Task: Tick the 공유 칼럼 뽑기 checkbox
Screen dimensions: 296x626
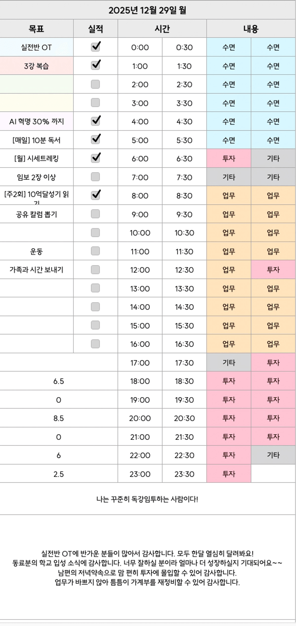Action: point(95,214)
